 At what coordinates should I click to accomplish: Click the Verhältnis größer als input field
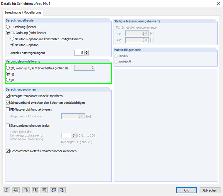tap(83, 68)
